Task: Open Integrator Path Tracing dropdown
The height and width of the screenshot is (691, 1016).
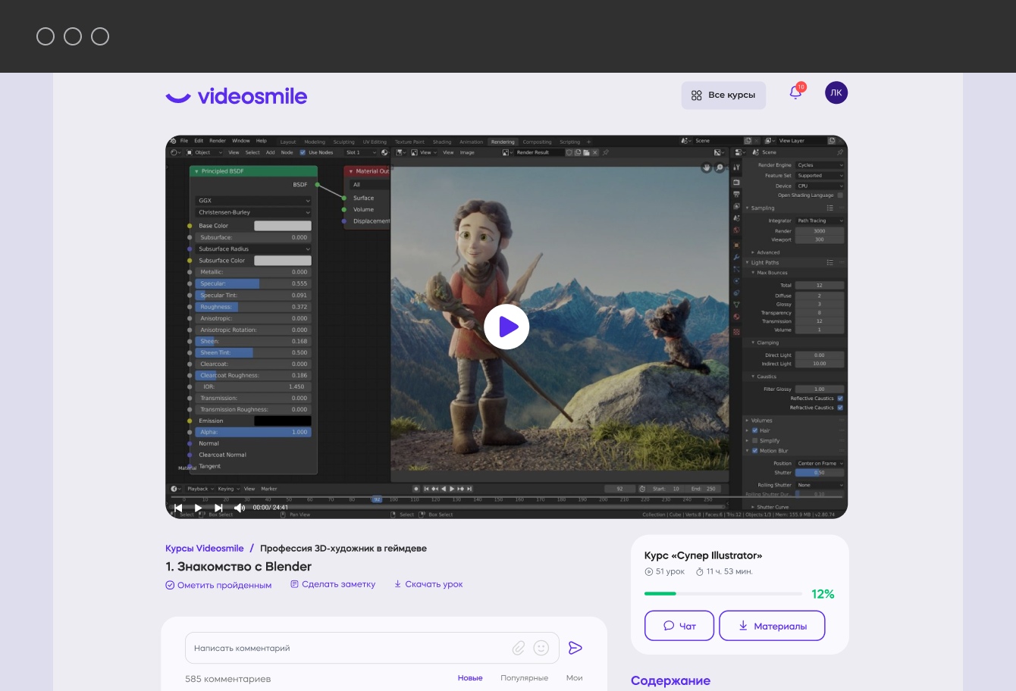Action: coord(820,220)
